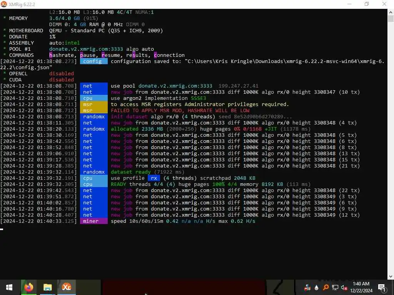Viewport: 394px width, 295px height.
Task: Click the 'hashrate' command word
Action: point(62,55)
